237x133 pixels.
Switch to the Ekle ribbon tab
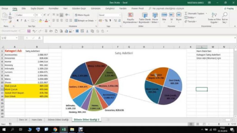coord(24,8)
